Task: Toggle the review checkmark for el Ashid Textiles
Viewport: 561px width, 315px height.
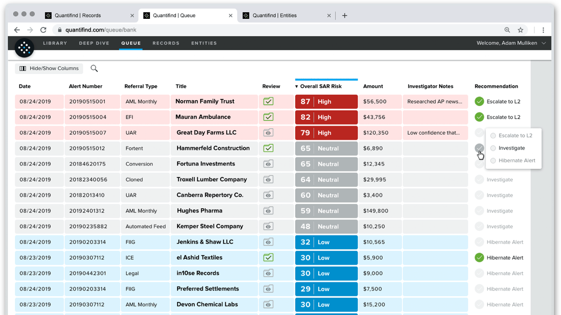Action: point(268,258)
